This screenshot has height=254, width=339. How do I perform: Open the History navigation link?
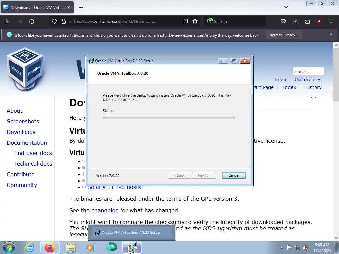coord(313,87)
